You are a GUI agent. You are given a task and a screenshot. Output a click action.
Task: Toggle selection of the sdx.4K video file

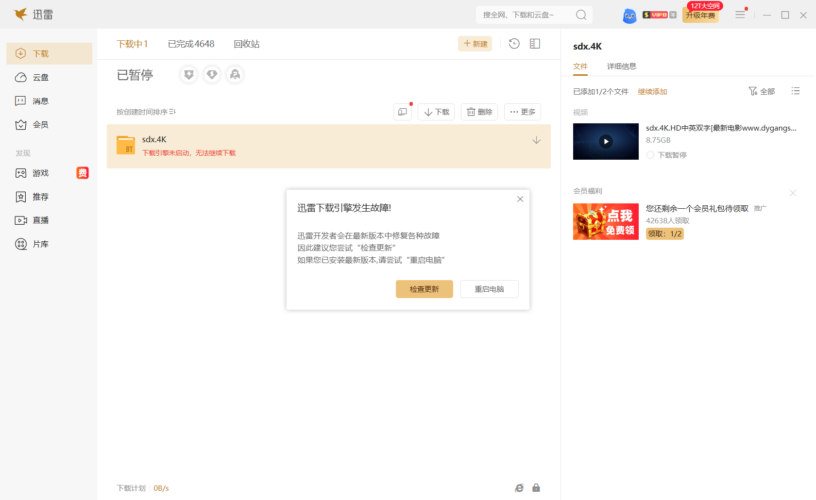(606, 141)
